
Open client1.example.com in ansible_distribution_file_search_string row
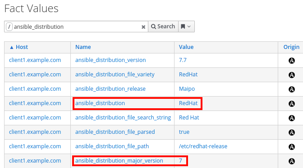coord(35,118)
